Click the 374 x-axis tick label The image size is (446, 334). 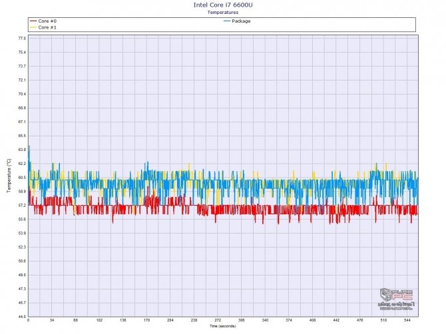(289, 320)
